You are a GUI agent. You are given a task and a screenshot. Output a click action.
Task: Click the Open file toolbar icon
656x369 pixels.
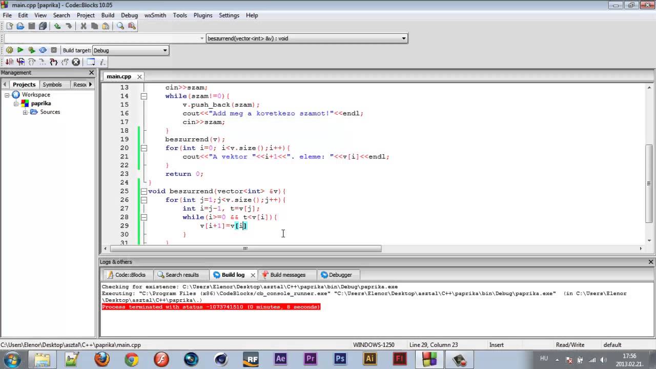[20, 26]
